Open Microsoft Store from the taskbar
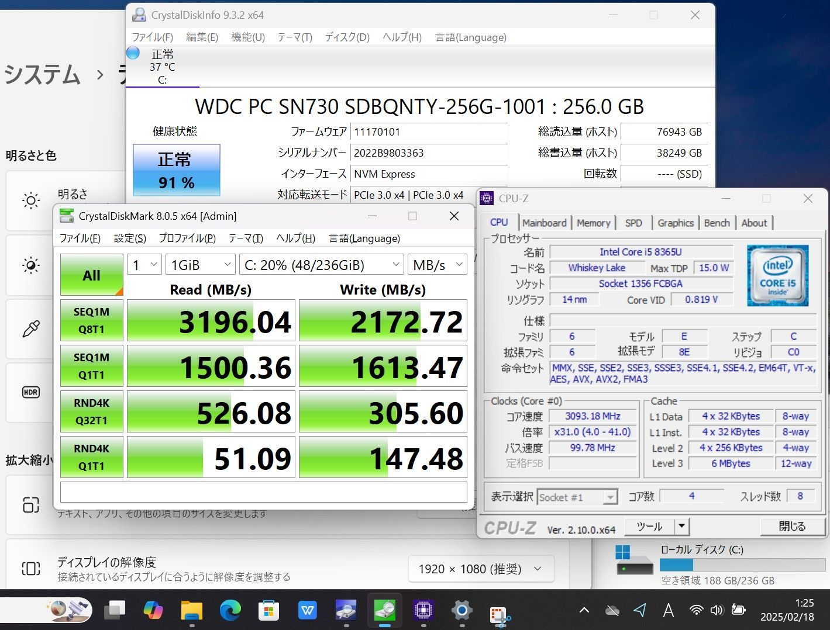830x630 pixels. 268,611
